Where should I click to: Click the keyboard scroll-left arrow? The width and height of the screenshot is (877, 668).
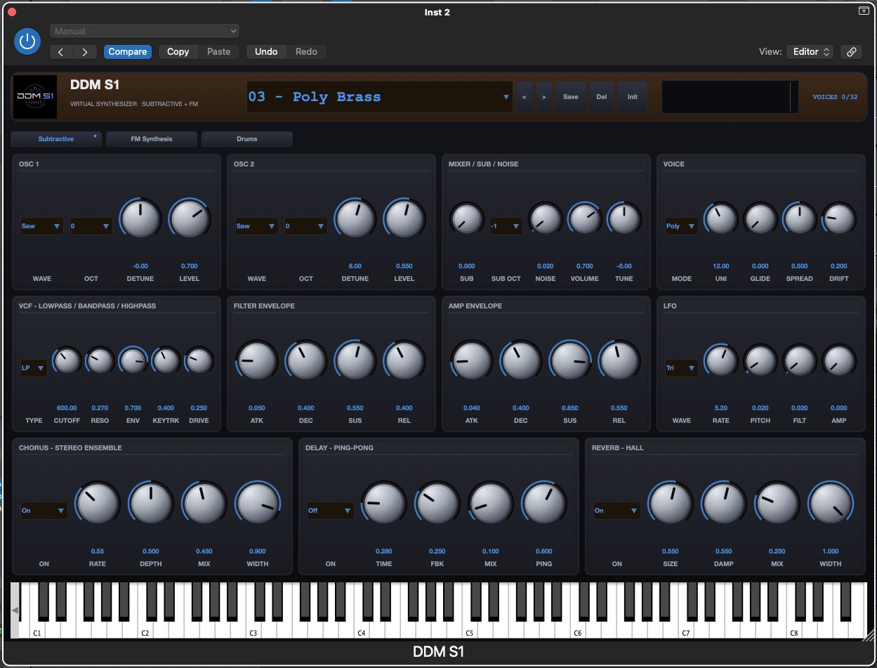pyautogui.click(x=15, y=611)
